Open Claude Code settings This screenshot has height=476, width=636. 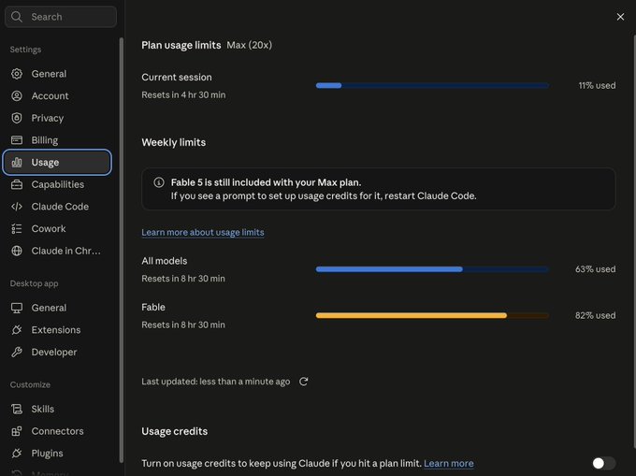[x=57, y=207]
